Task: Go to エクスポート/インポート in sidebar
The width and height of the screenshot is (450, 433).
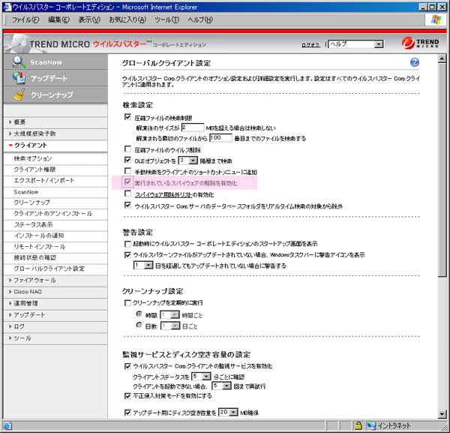Action: tap(44, 180)
